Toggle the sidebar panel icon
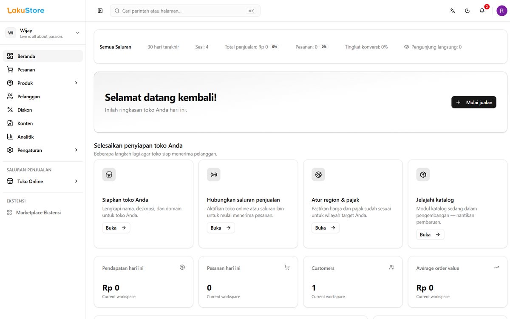Screen dimensions: 510x319 click(x=100, y=11)
